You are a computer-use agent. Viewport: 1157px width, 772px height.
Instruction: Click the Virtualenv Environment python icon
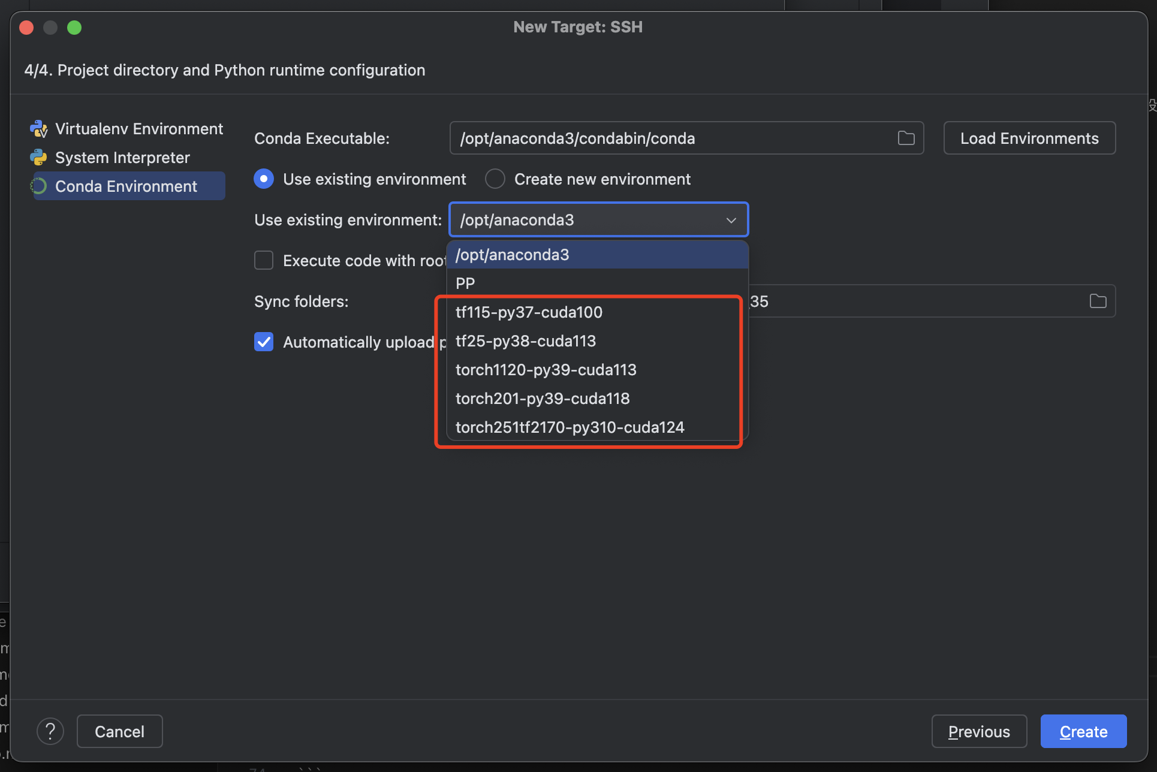click(x=38, y=129)
